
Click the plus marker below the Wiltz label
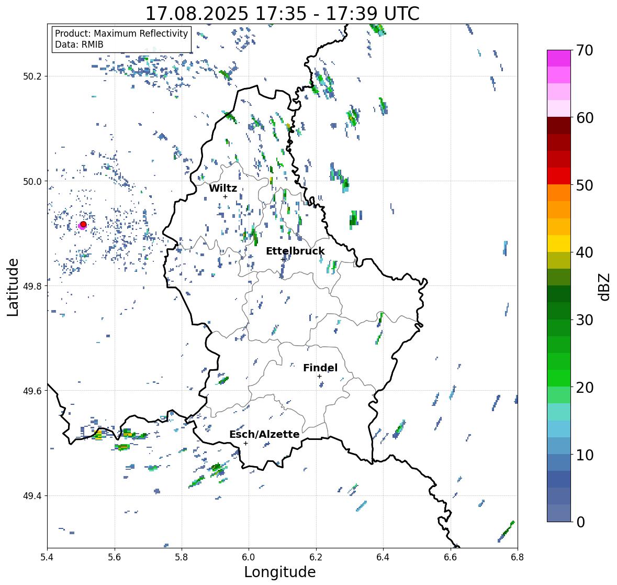pos(225,197)
